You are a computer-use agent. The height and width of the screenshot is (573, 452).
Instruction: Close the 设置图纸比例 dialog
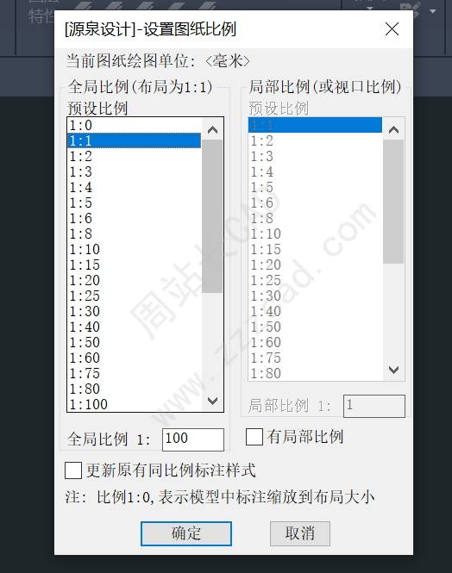click(392, 28)
